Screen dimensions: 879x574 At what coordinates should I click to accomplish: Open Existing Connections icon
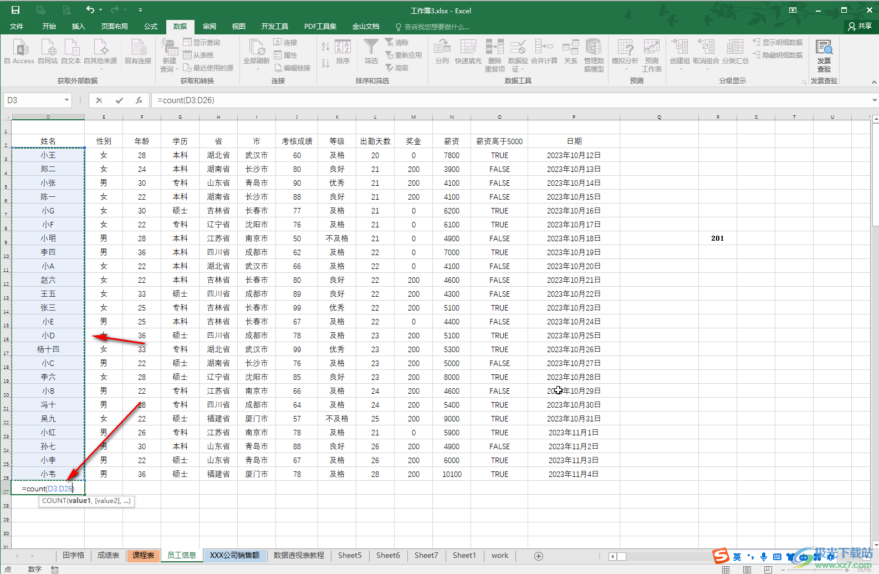(x=138, y=48)
